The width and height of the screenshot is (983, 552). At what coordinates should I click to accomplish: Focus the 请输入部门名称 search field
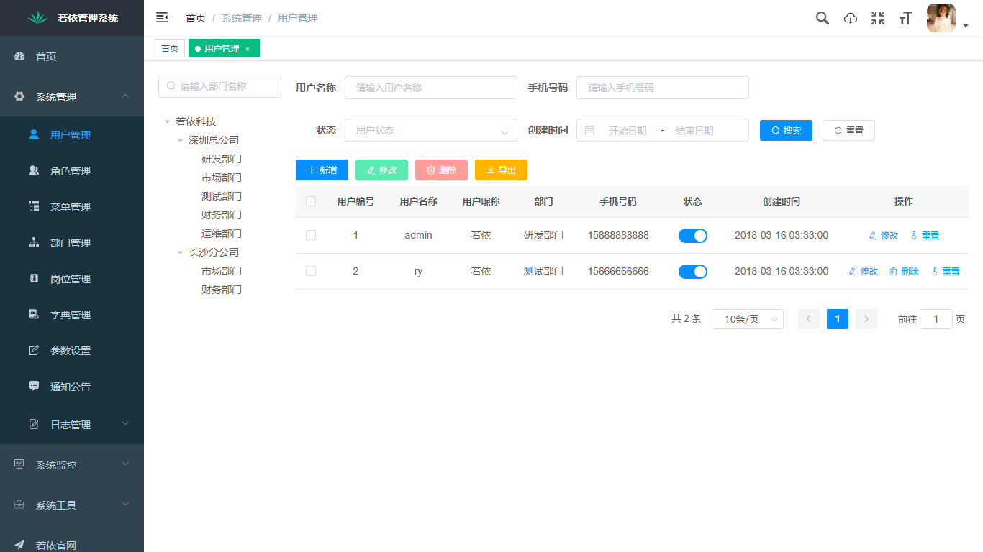click(219, 86)
